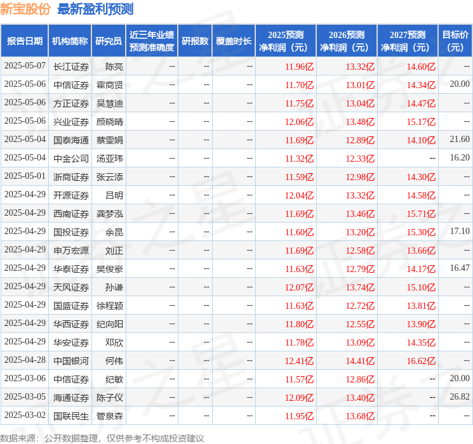Click the 国联民生 institution cell
This screenshot has width=473, height=444.
[71, 416]
